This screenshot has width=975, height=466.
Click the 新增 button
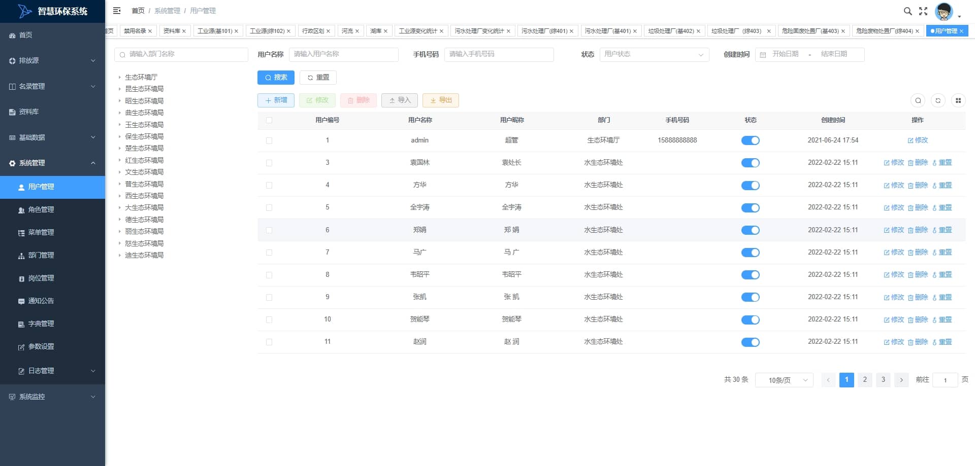point(276,100)
